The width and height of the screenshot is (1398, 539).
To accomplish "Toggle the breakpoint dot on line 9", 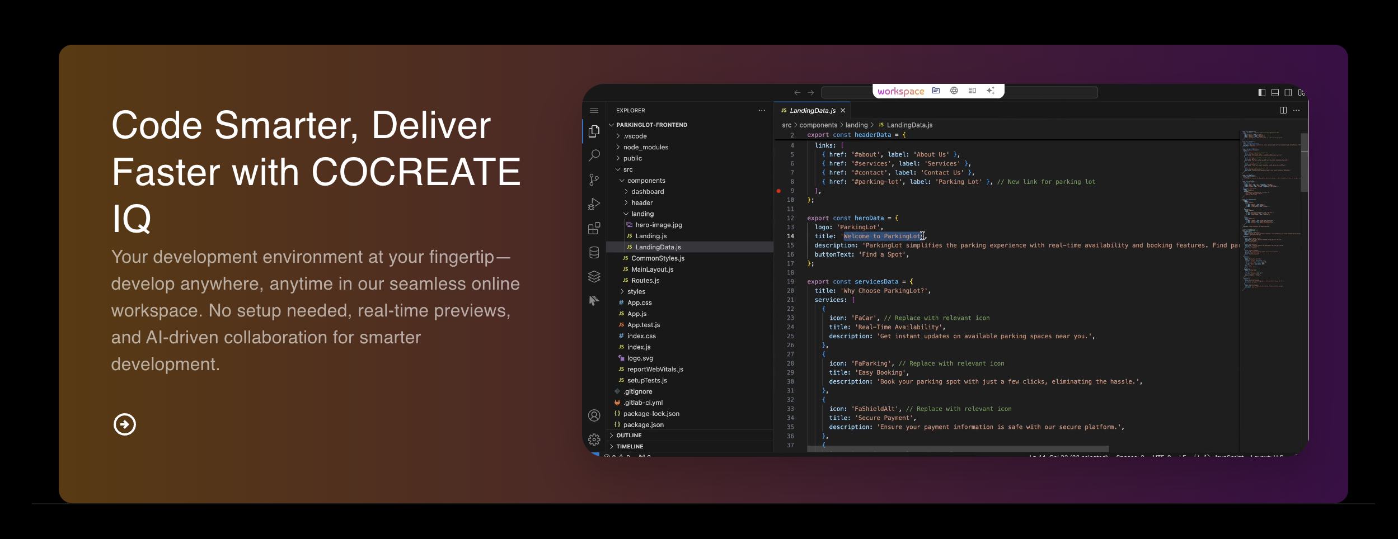I will [x=778, y=191].
